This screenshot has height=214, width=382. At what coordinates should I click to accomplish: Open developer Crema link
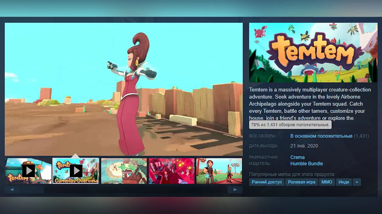click(297, 157)
